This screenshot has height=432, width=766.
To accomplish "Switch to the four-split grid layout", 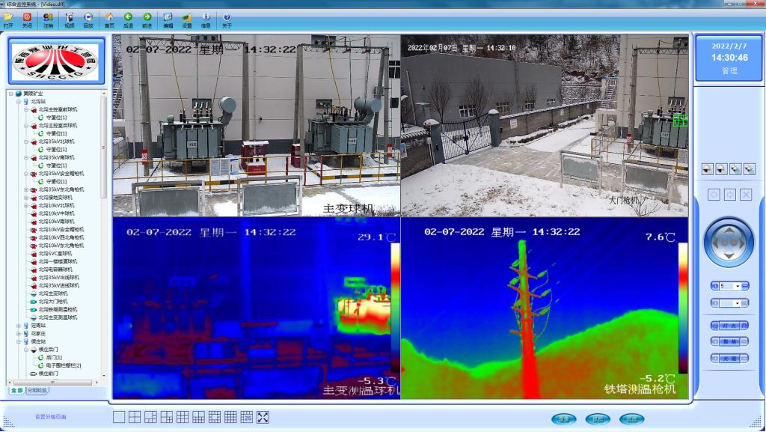I will coord(135,417).
